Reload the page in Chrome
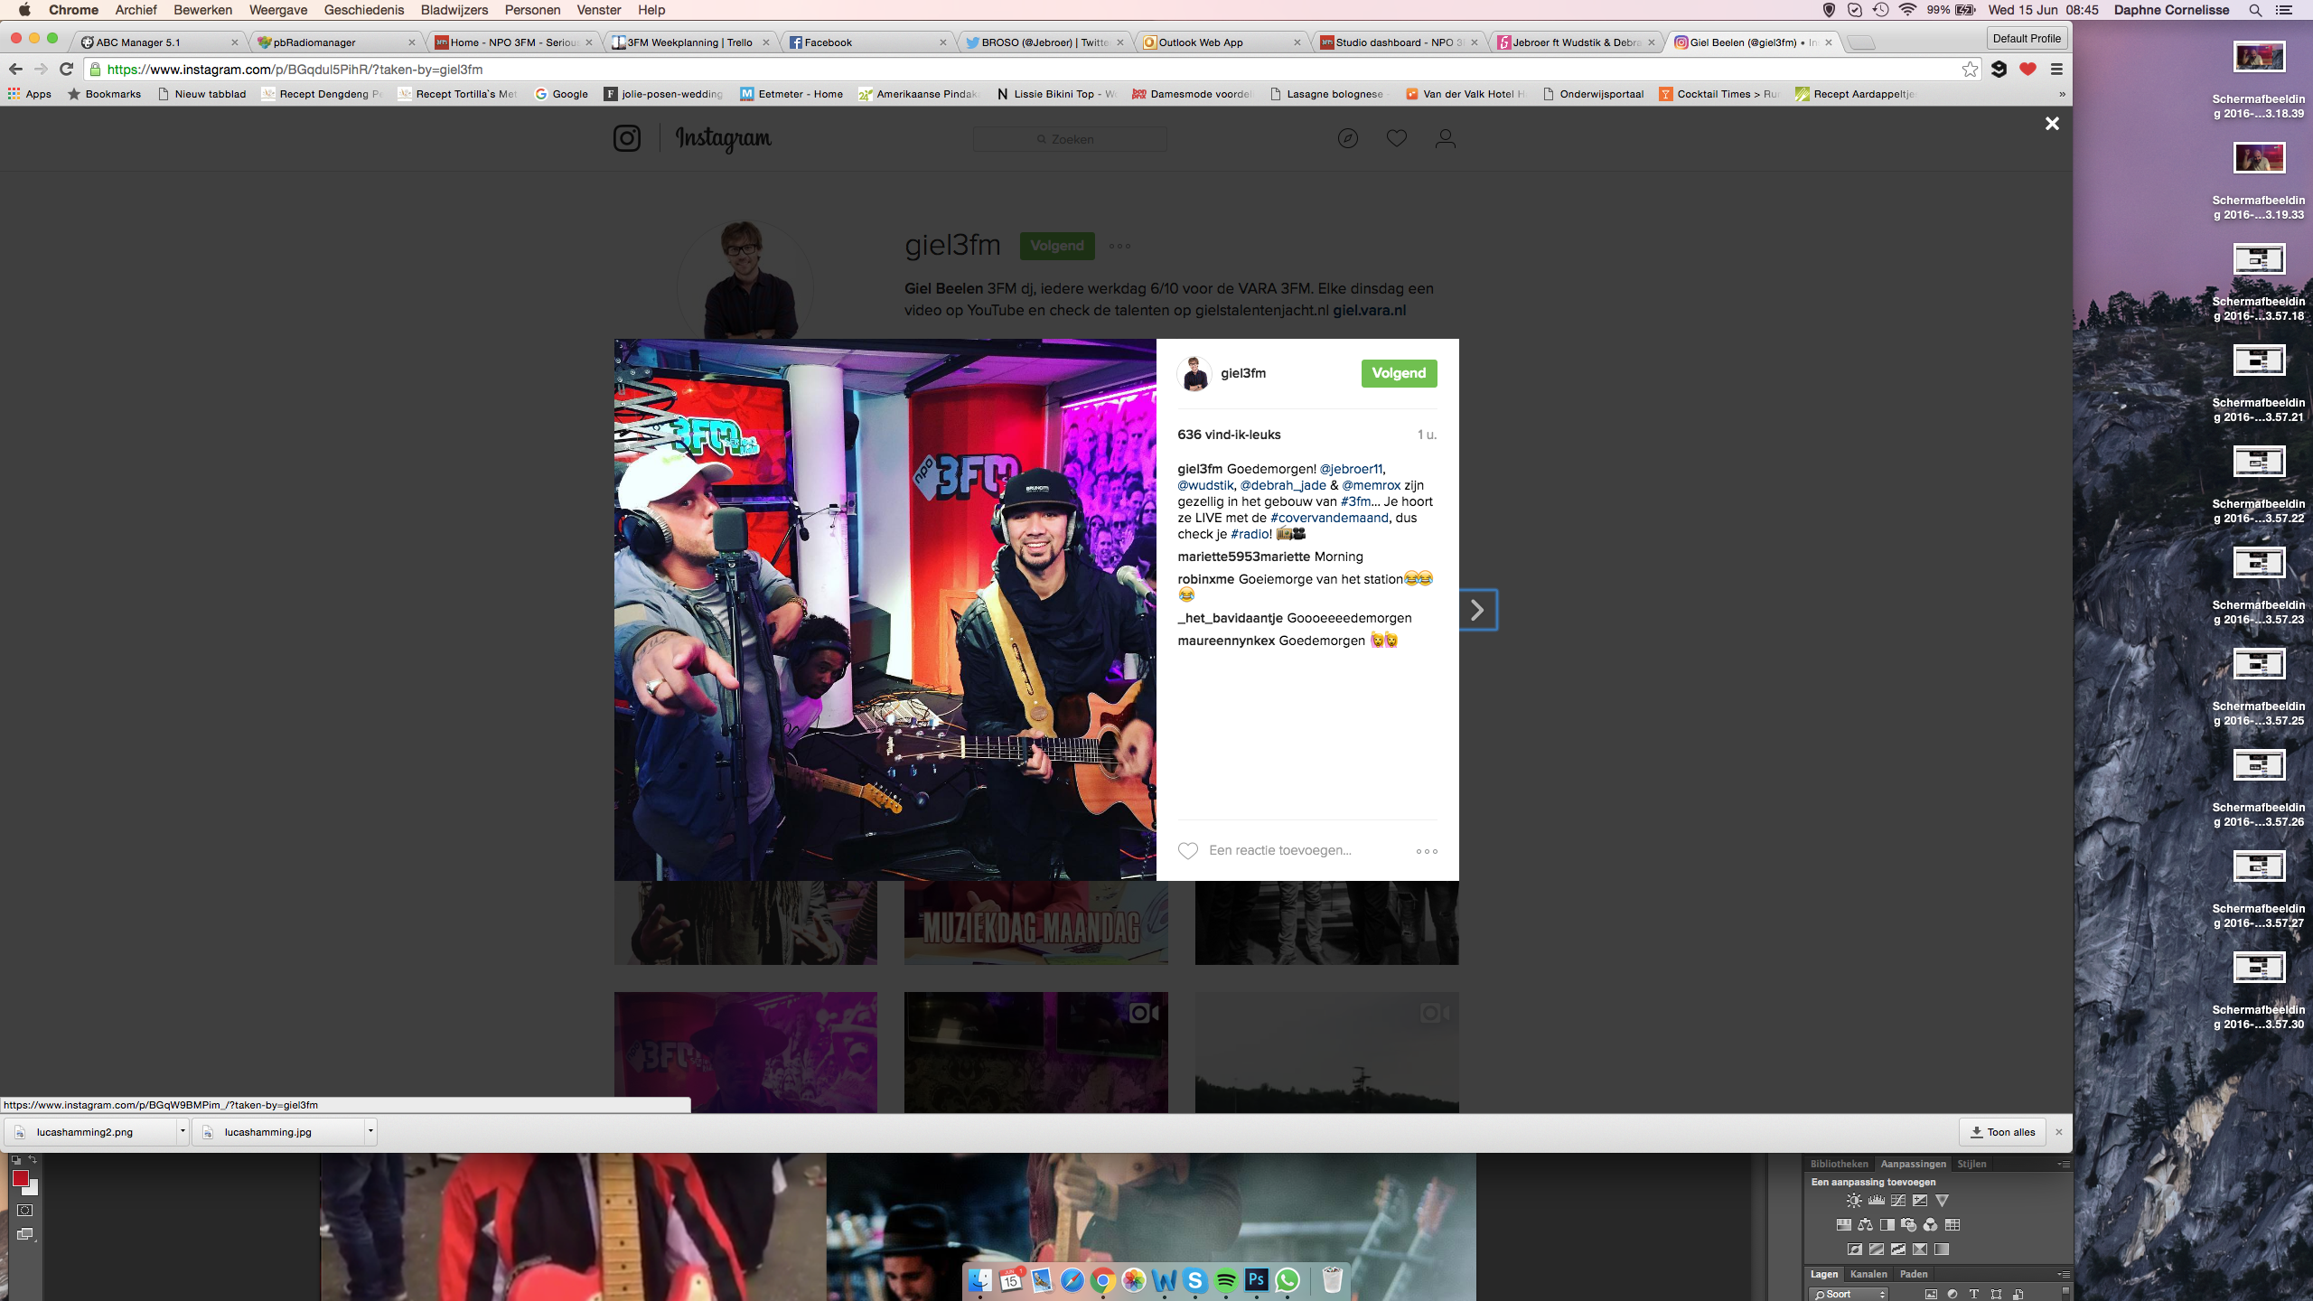 (66, 70)
